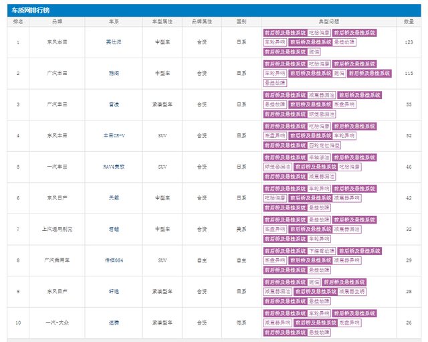Click the complaint count 52
The height and width of the screenshot is (342, 428).
pyautogui.click(x=409, y=135)
